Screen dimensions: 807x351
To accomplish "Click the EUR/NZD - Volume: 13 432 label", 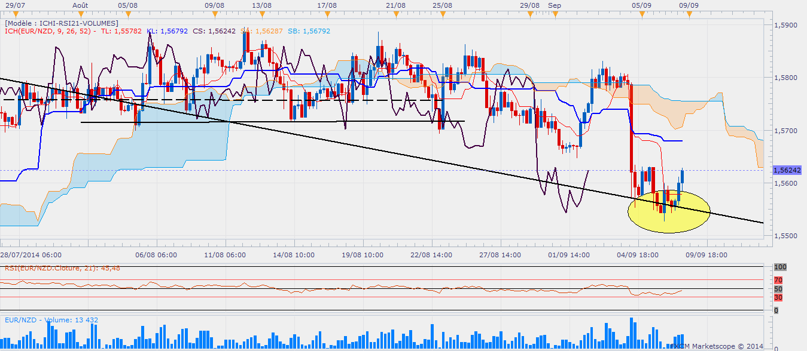I will point(51,320).
